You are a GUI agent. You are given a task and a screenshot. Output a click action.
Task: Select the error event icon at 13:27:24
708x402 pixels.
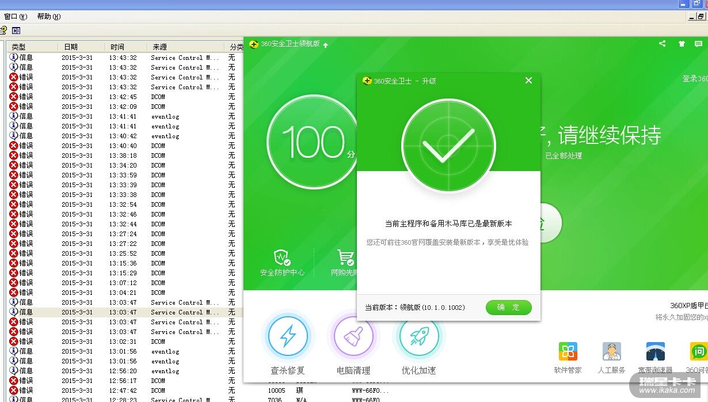(14, 234)
